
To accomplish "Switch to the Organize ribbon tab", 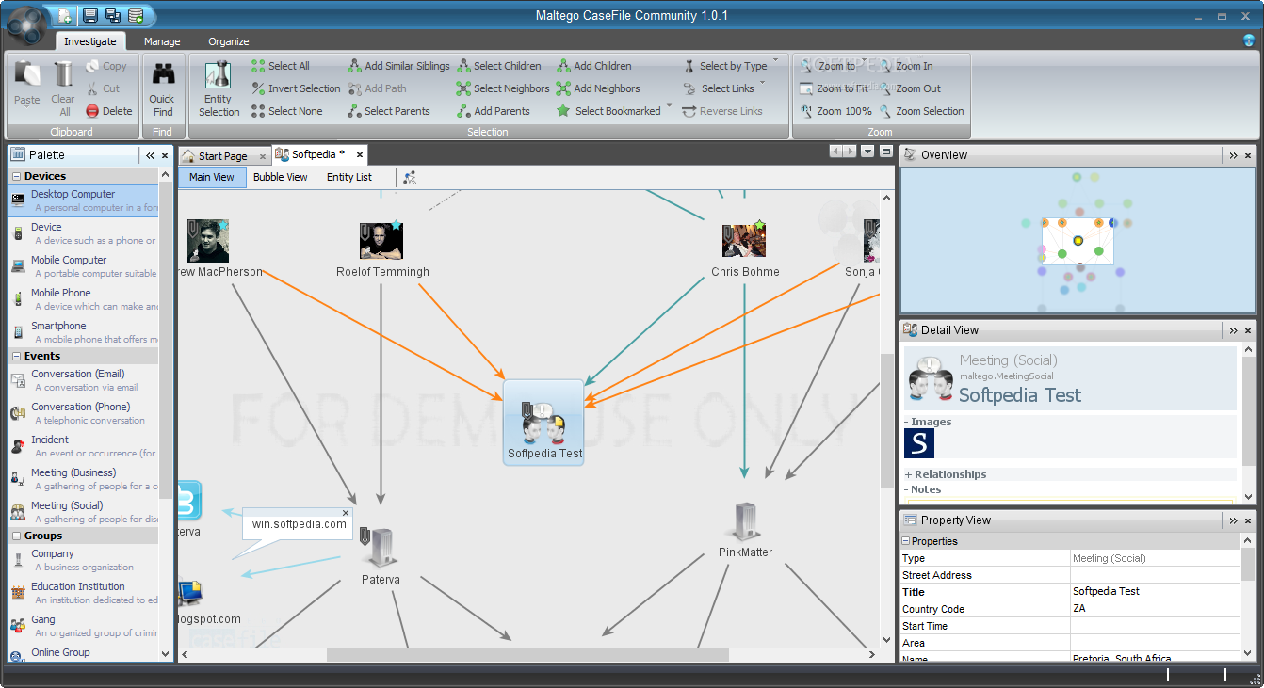I will [x=229, y=41].
